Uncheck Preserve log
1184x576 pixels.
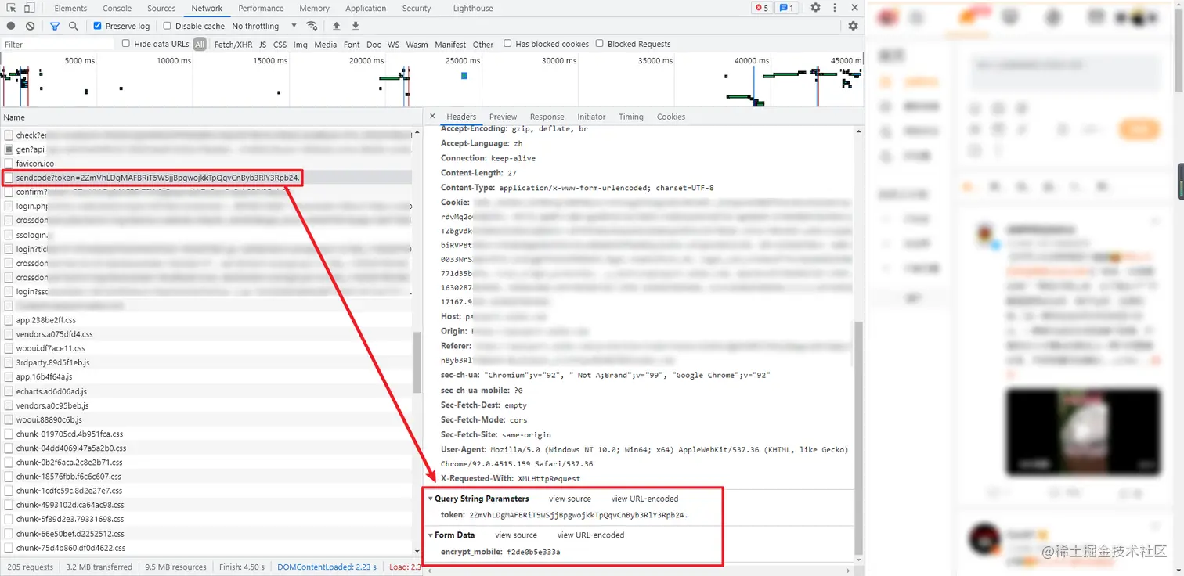[98, 26]
